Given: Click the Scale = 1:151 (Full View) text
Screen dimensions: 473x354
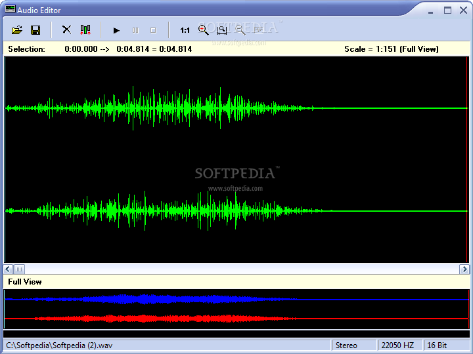Looking at the screenshot, I should pos(392,49).
